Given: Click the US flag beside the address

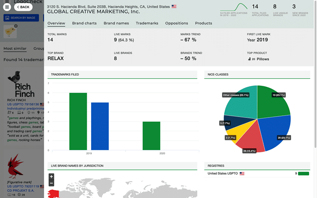Looking at the screenshot, I should point(174,7).
